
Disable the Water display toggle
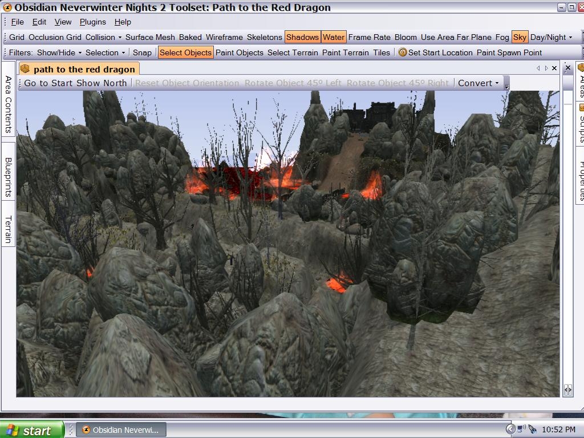click(x=333, y=37)
